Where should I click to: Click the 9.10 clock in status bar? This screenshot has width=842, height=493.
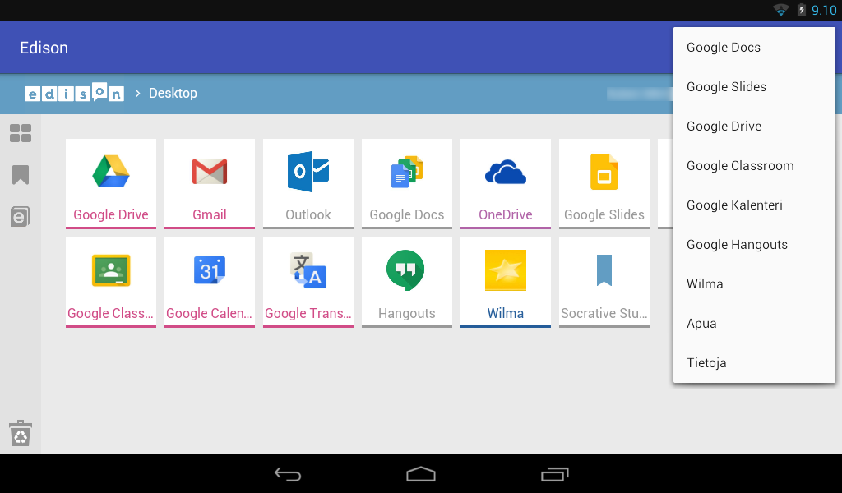click(824, 10)
